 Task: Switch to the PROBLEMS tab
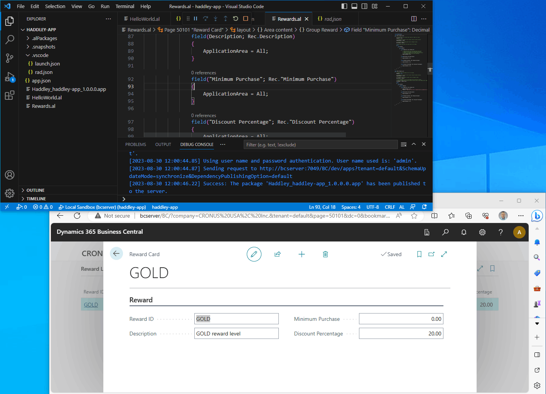[x=135, y=144]
